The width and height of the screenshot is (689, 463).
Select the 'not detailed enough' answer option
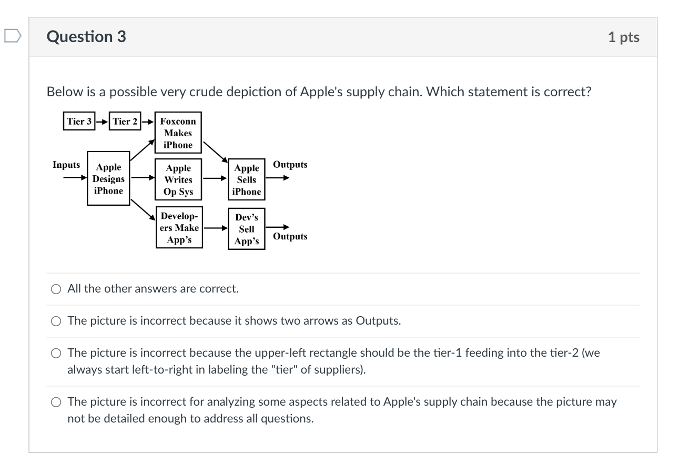coord(55,402)
